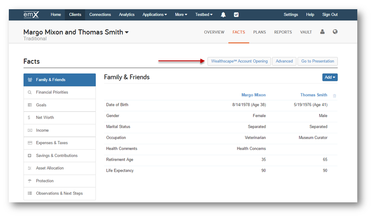372x217 pixels.
Task: Select Goals in sidebar
Action: [60, 105]
